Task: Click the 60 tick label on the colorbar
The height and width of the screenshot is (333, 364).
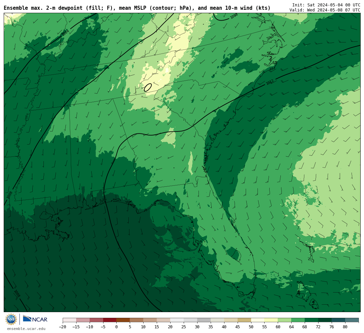Action: 278,327
